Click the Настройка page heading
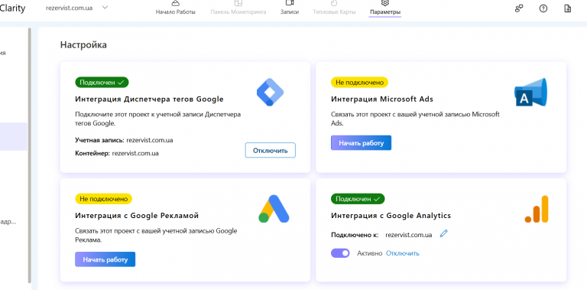This screenshot has width=587, height=290. tap(83, 45)
